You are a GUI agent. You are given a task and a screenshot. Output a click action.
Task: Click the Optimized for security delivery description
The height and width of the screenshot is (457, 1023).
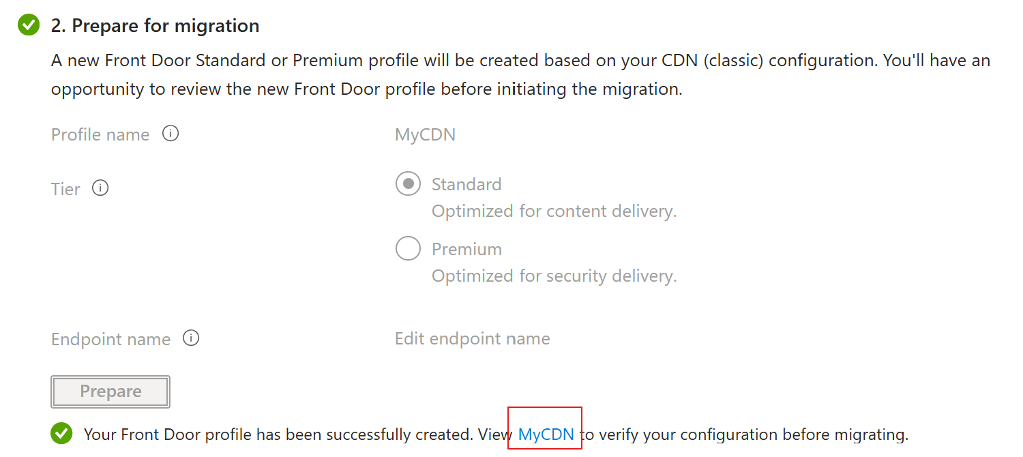tap(554, 276)
